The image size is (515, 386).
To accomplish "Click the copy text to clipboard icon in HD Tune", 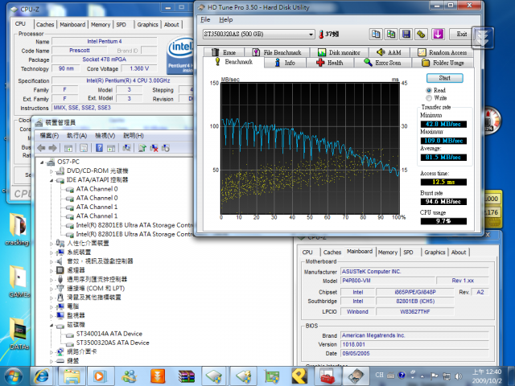I will click(x=376, y=34).
